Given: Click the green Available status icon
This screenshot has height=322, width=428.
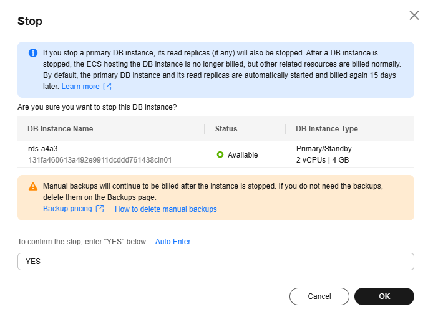Looking at the screenshot, I should coord(220,154).
